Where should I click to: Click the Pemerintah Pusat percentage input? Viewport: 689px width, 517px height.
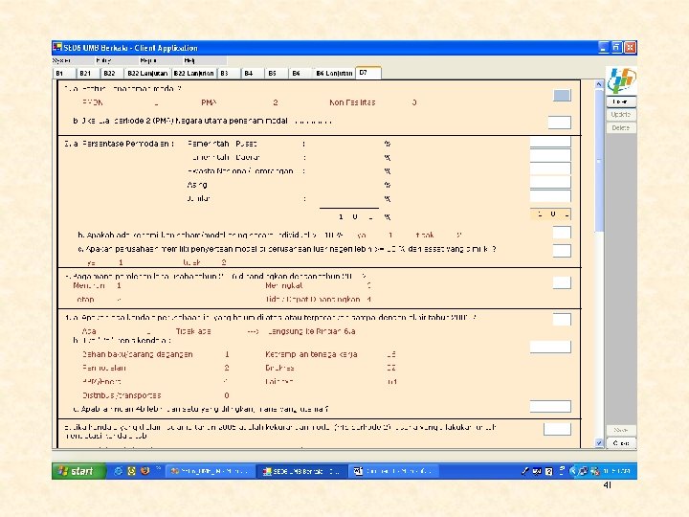pyautogui.click(x=550, y=141)
